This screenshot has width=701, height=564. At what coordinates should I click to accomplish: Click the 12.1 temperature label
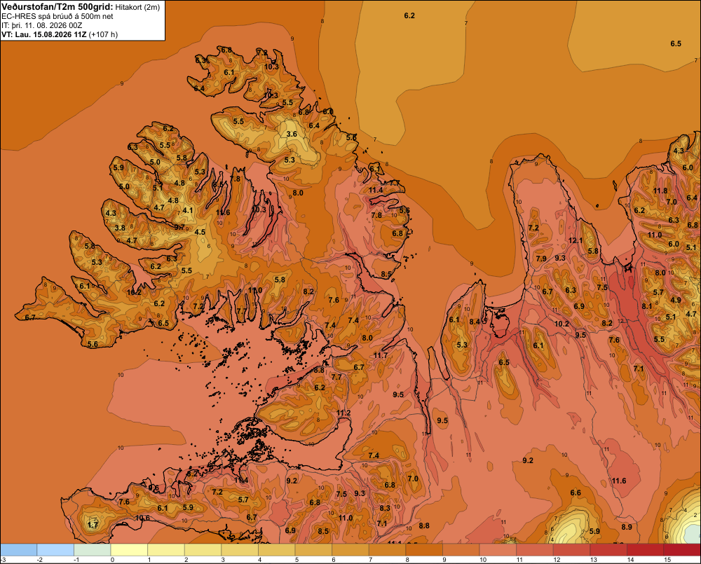pos(576,240)
